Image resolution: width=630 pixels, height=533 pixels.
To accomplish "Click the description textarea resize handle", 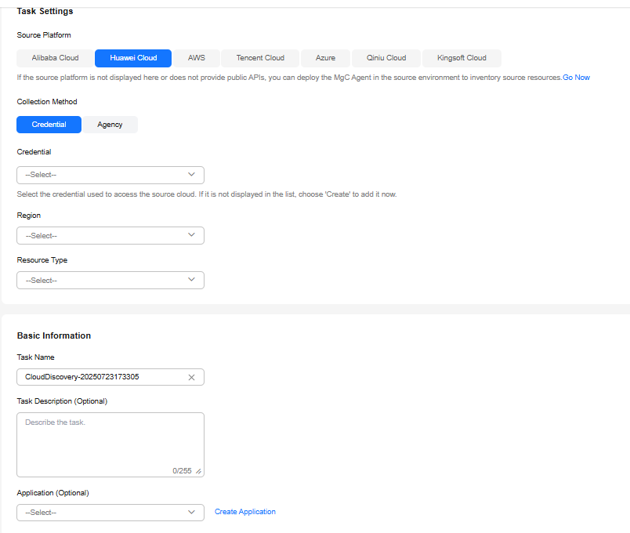I will [198, 471].
